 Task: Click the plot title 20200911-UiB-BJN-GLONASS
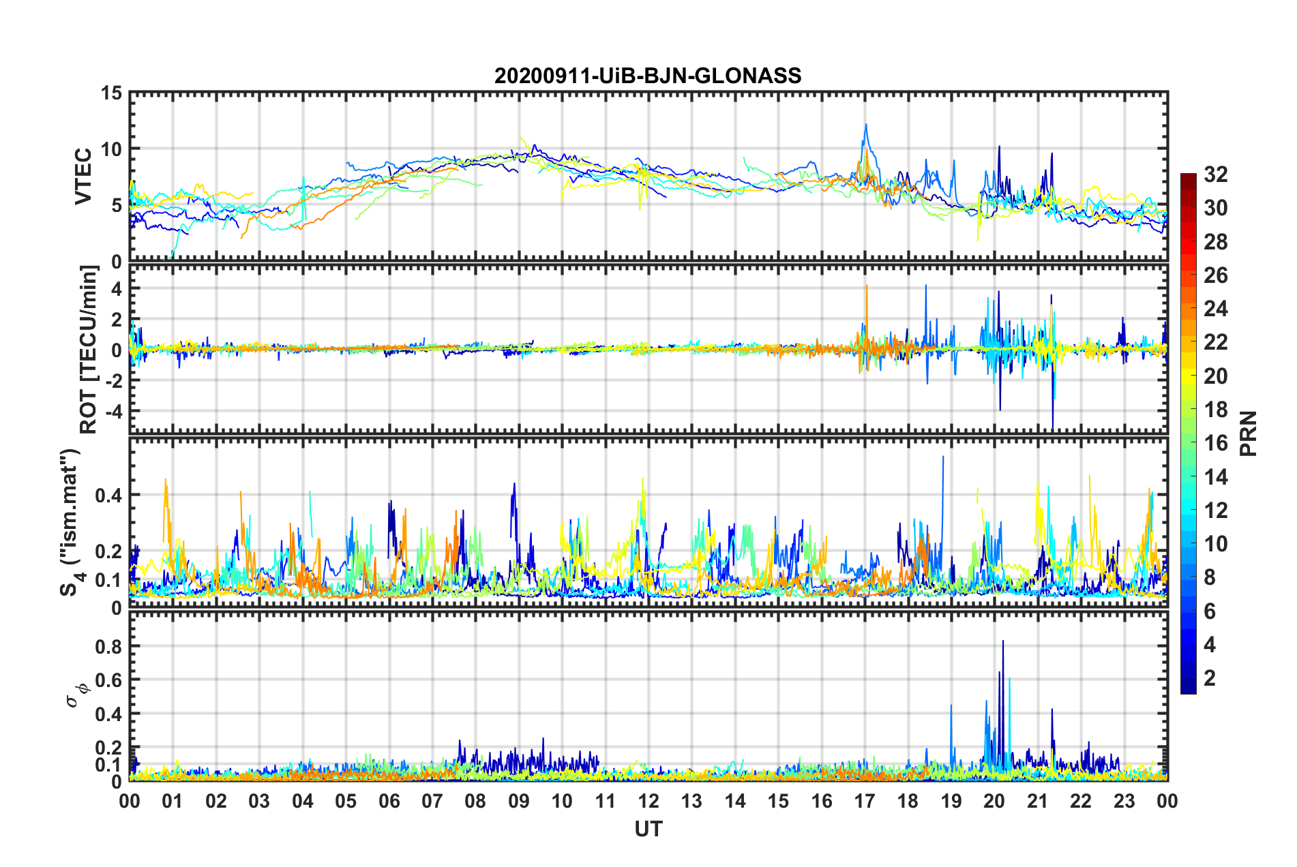(x=648, y=75)
